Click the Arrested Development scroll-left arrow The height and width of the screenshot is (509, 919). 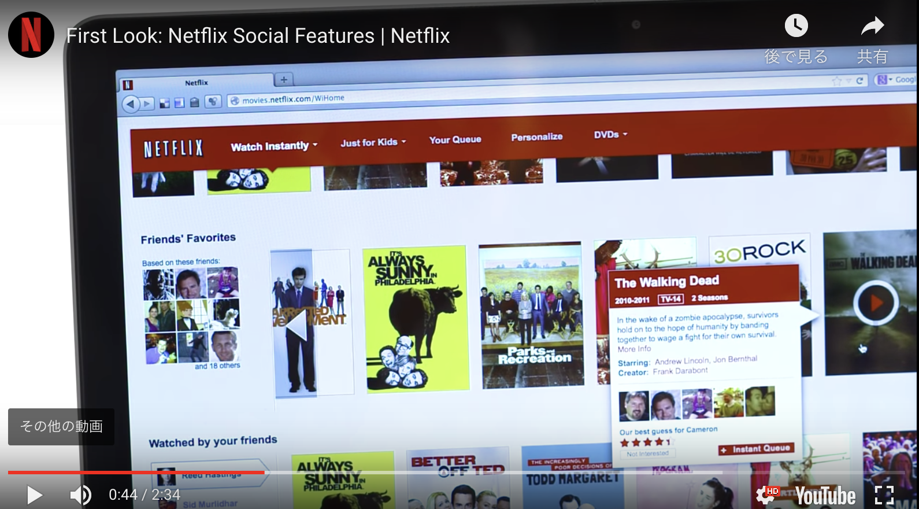[x=297, y=326]
